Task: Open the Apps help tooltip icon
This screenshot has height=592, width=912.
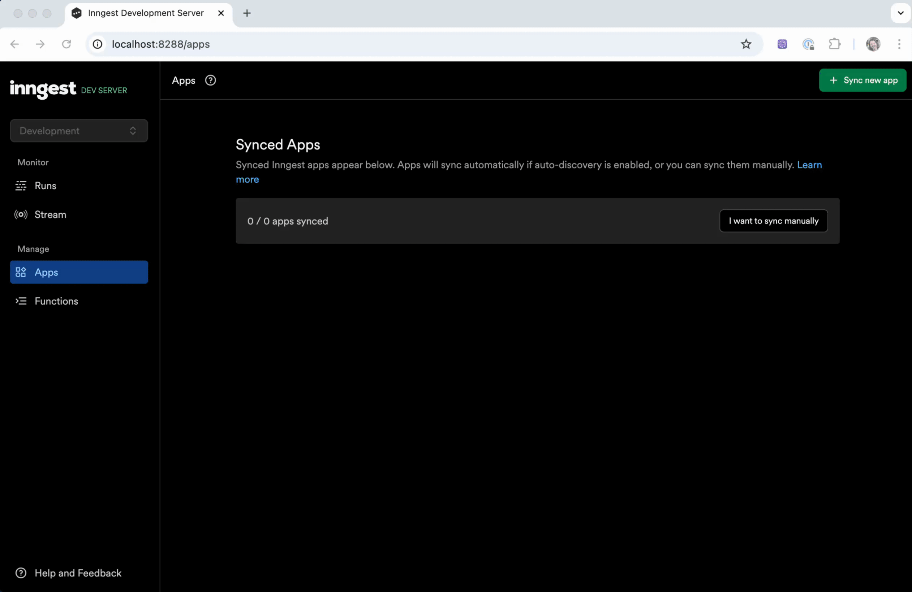Action: [210, 80]
